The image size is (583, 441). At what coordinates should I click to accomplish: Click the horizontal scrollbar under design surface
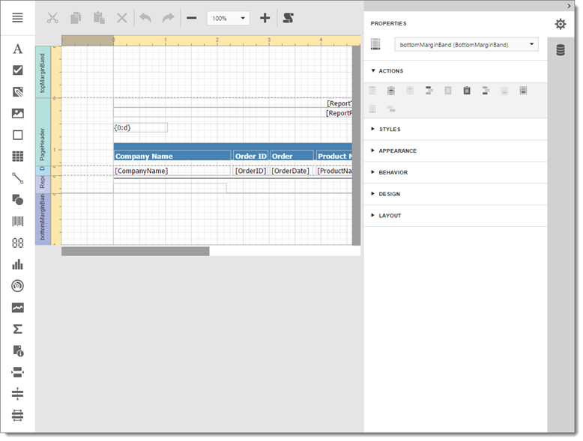point(136,252)
